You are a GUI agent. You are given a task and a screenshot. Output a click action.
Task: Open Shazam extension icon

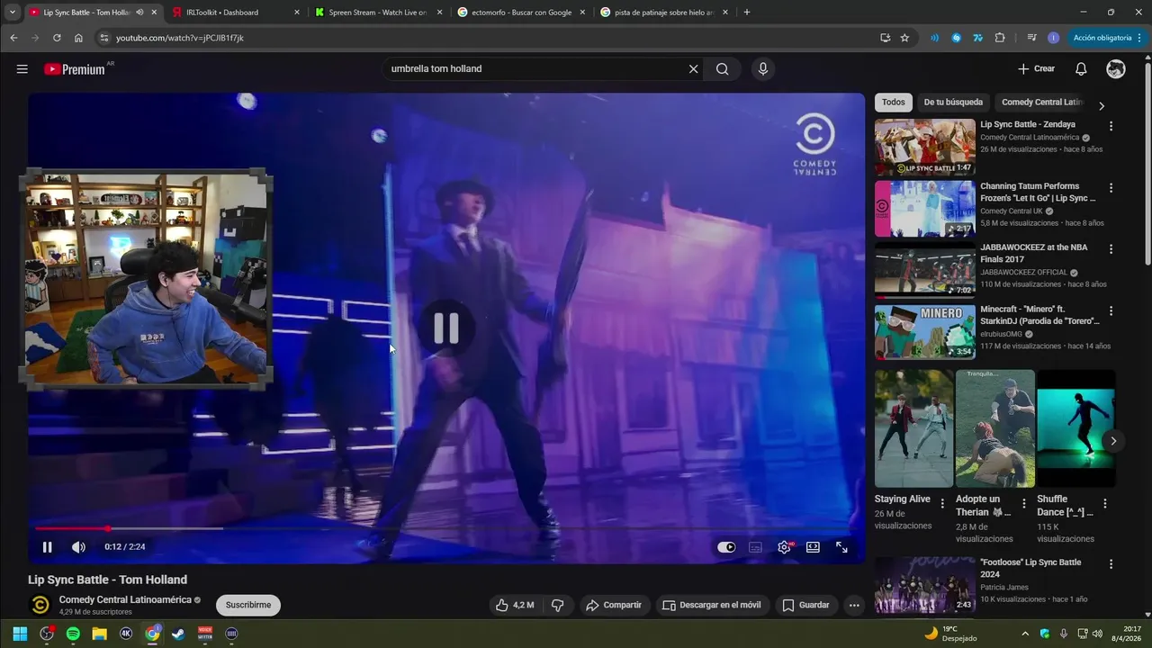(956, 38)
